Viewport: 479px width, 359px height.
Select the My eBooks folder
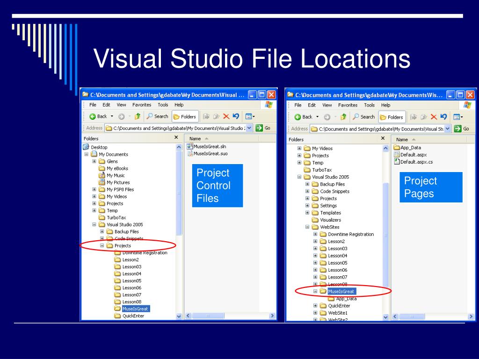point(117,168)
